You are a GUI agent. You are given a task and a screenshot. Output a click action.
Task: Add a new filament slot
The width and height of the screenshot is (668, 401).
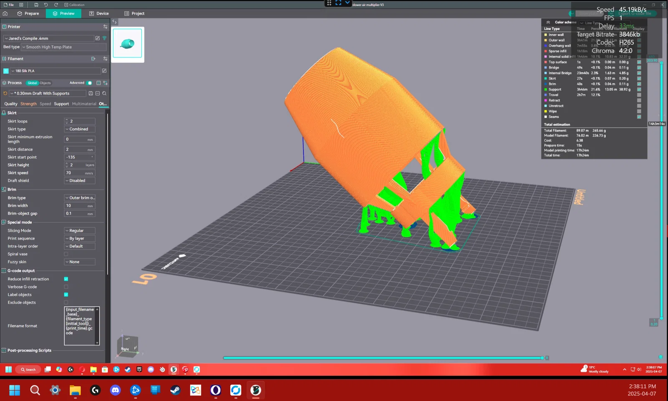point(94,59)
